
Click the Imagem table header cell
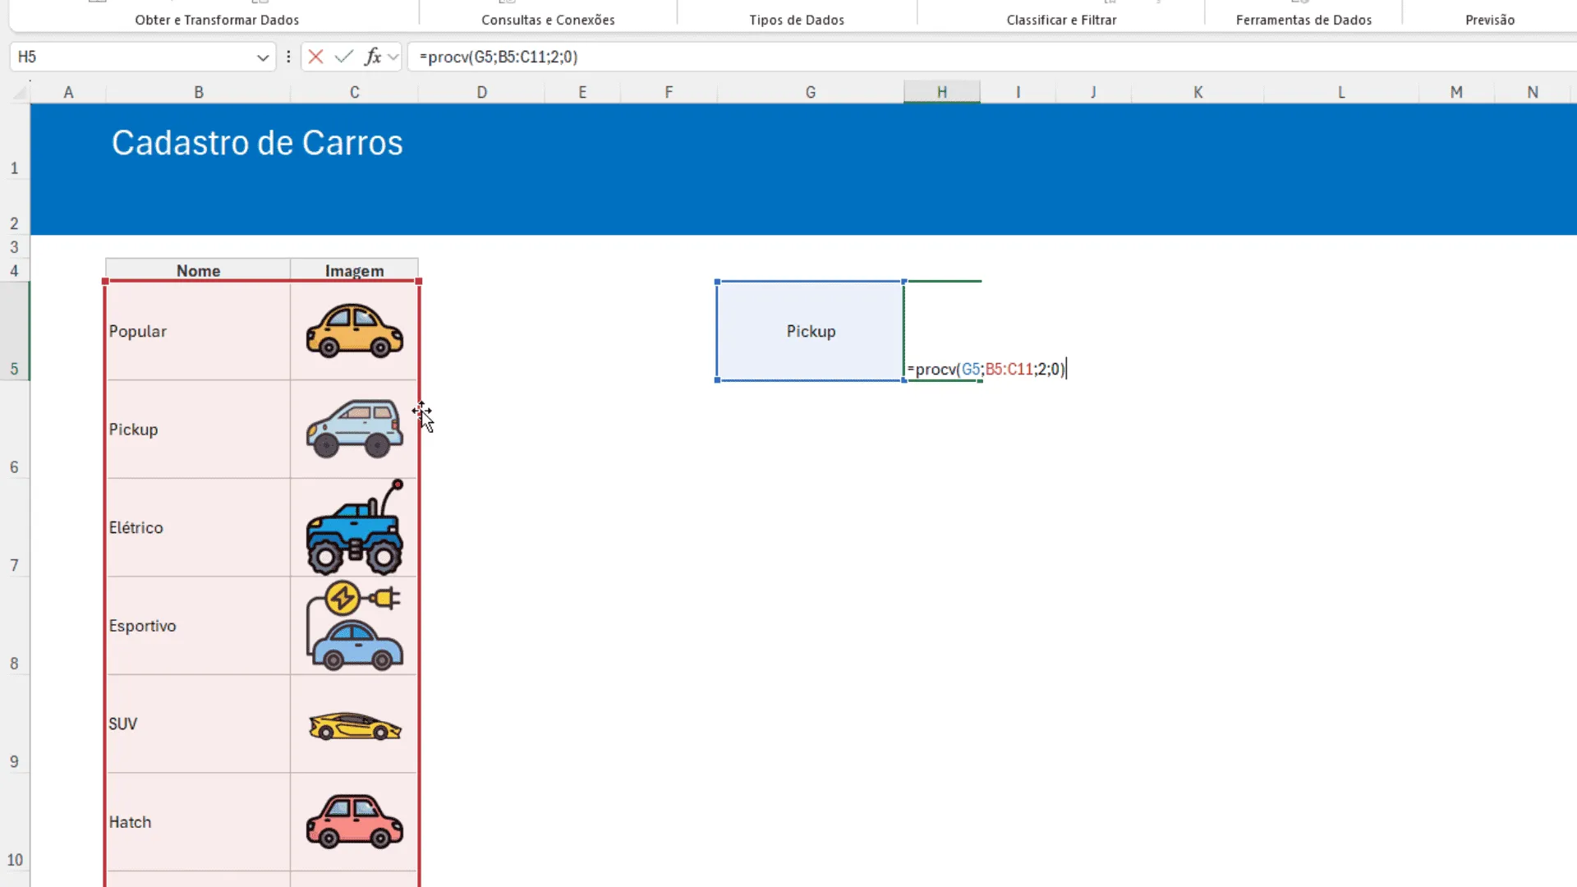pyautogui.click(x=355, y=270)
